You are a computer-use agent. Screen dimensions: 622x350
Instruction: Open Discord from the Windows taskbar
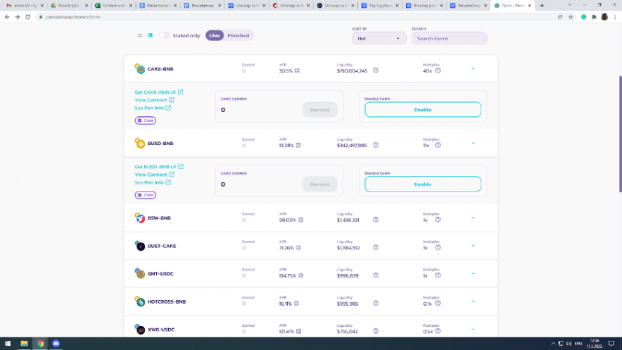(x=56, y=344)
